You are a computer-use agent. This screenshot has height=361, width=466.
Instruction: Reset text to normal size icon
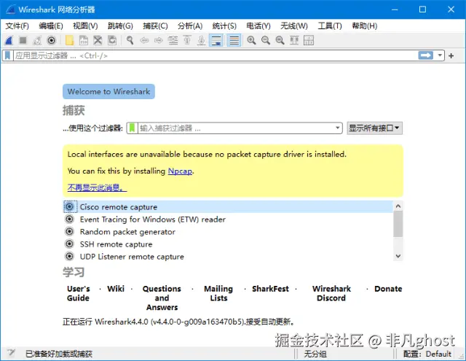pos(280,40)
